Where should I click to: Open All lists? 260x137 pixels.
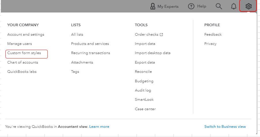(x=77, y=35)
